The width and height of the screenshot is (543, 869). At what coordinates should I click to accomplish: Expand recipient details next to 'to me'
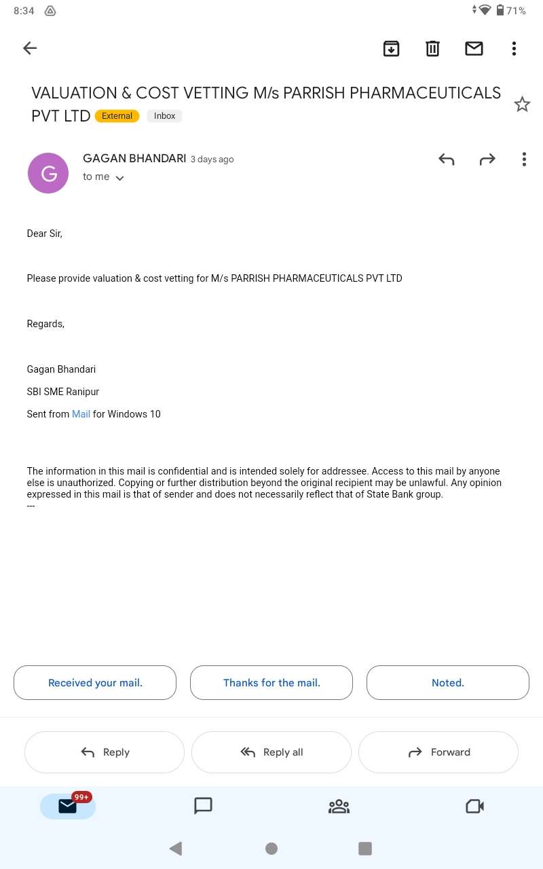coord(120,178)
